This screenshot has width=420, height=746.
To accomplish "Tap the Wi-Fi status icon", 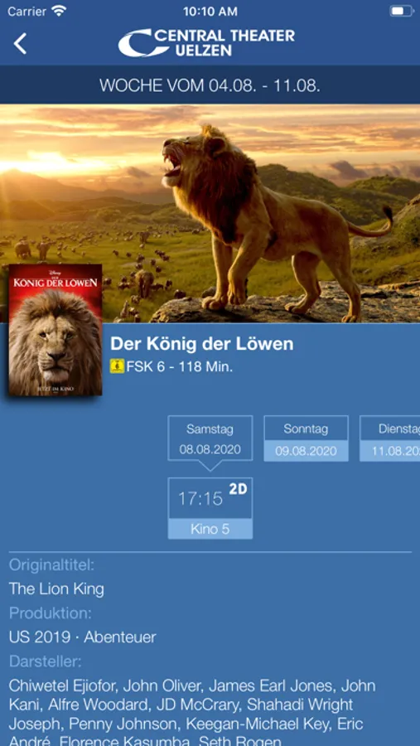I will (x=59, y=12).
